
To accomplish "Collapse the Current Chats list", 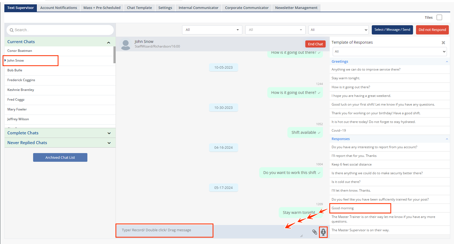I will pos(109,42).
